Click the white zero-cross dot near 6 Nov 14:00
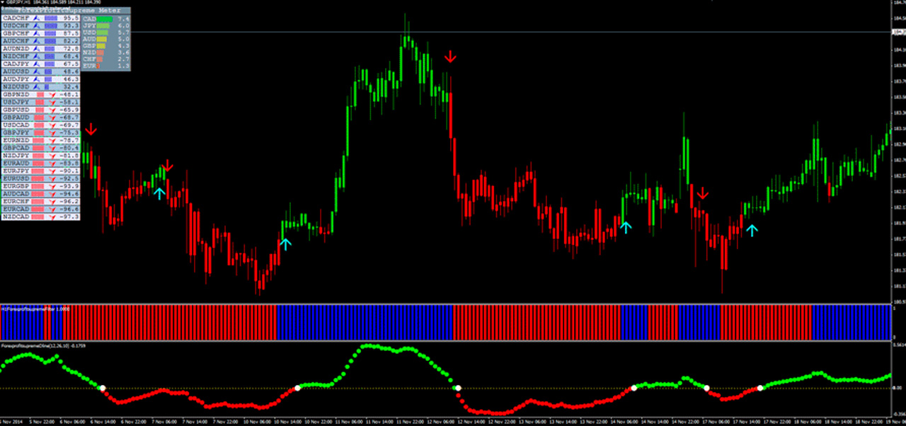 pos(102,388)
